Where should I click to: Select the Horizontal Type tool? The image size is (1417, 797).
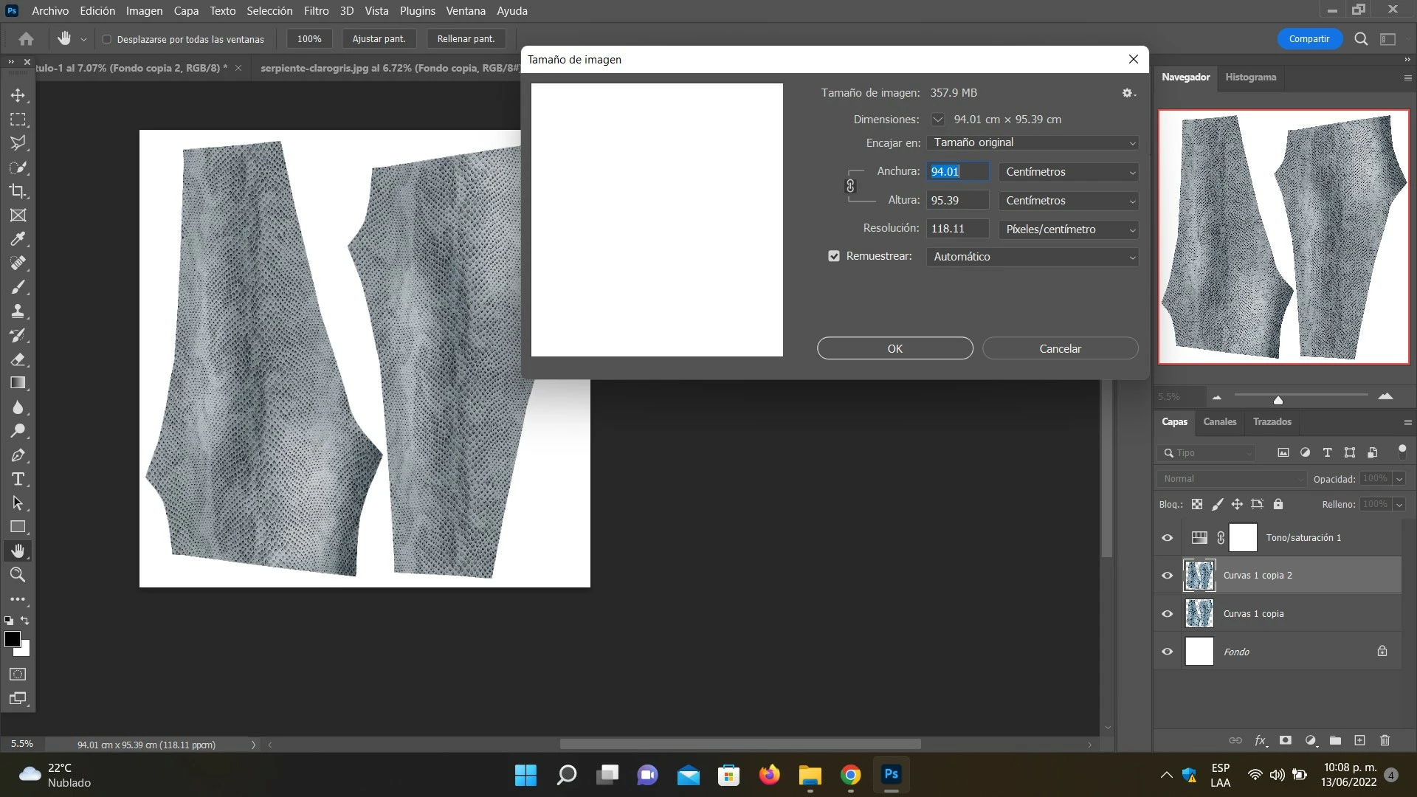(18, 479)
